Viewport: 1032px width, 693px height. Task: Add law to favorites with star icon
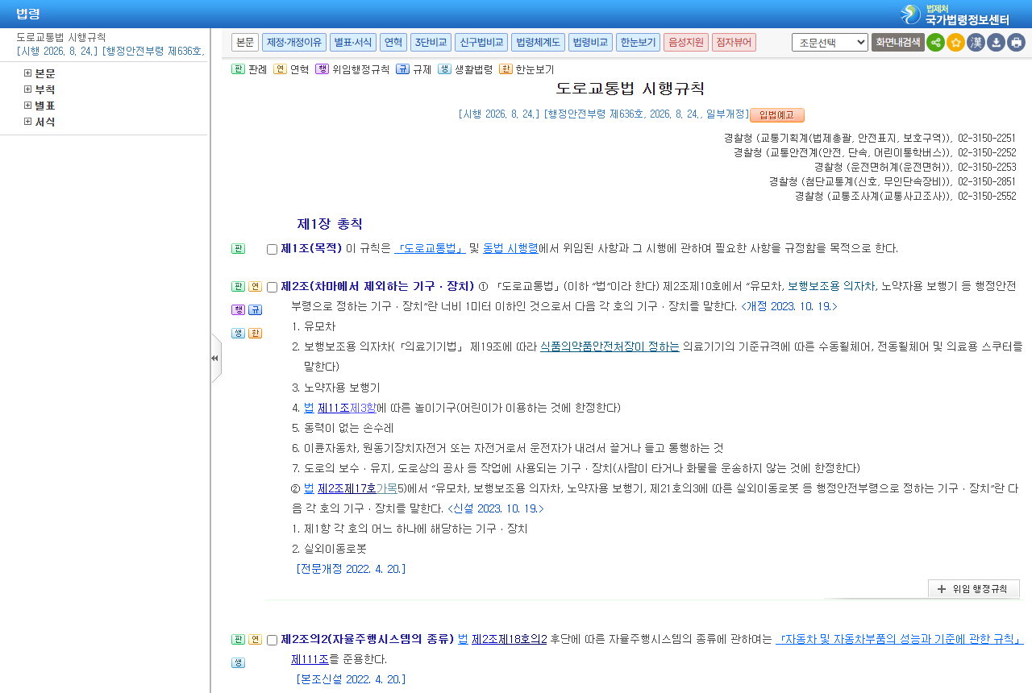coord(955,42)
